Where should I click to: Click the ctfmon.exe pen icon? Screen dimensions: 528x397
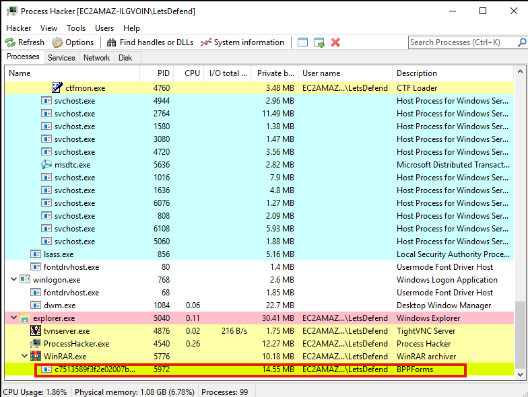[x=57, y=87]
